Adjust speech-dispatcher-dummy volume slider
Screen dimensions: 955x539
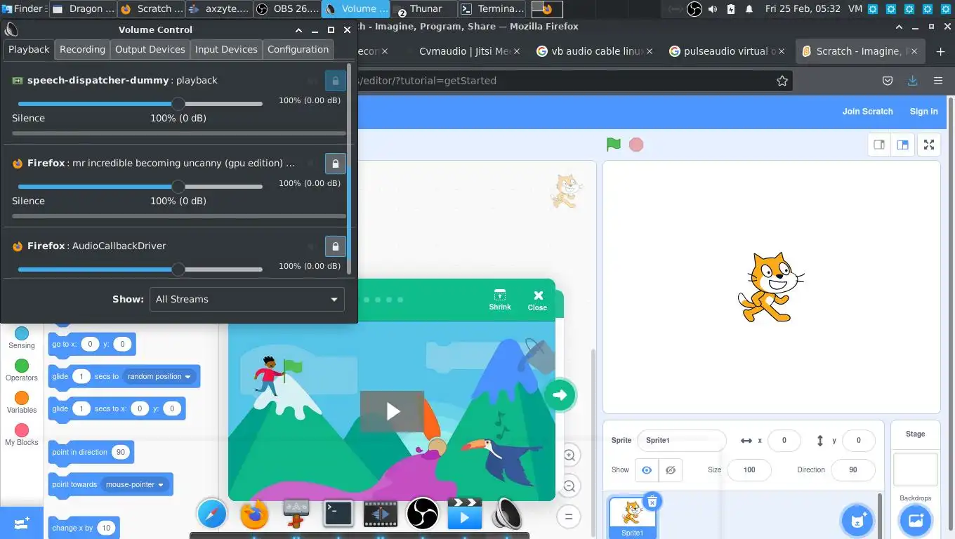[x=140, y=104]
